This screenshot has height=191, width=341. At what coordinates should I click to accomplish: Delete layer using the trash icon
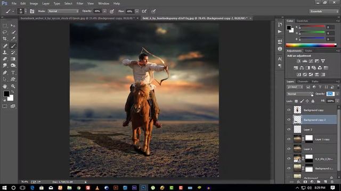click(332, 182)
